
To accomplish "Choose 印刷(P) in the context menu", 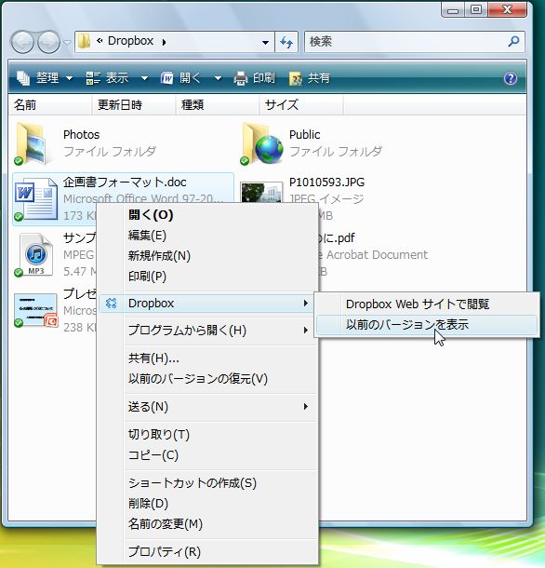I will [208, 277].
